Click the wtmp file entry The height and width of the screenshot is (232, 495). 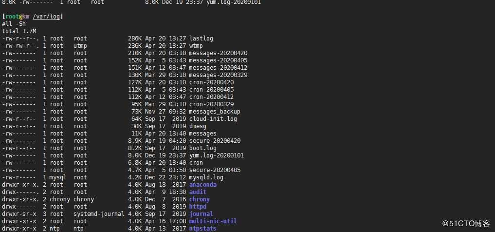tap(196, 46)
